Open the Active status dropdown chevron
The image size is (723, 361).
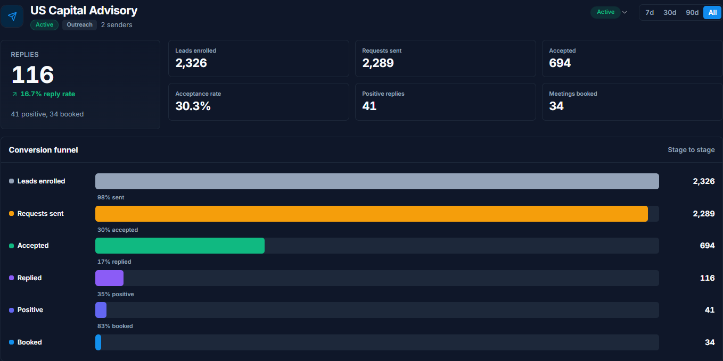pyautogui.click(x=625, y=12)
